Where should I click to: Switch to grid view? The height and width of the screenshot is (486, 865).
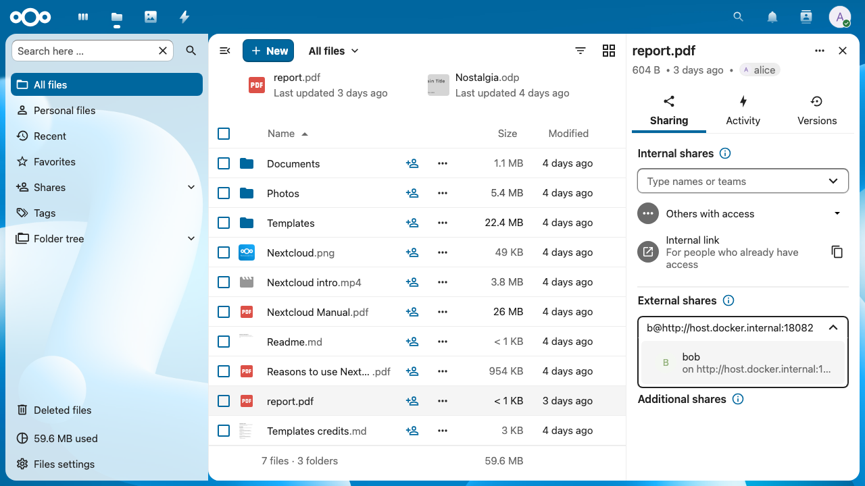[x=609, y=51]
